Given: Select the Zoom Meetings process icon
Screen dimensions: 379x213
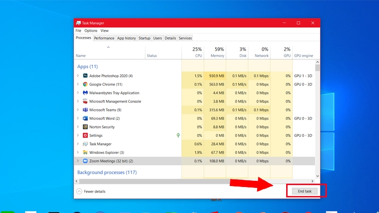Looking at the screenshot, I should click(85, 161).
